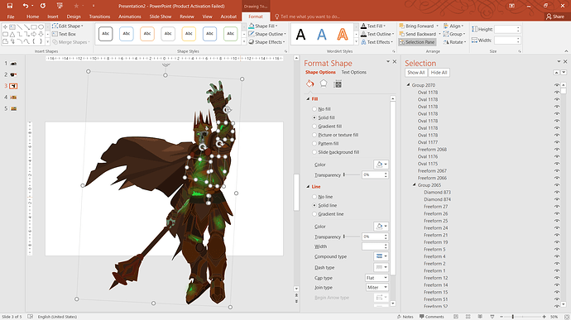Close the Format Shape pane
571x320 pixels.
click(395, 61)
